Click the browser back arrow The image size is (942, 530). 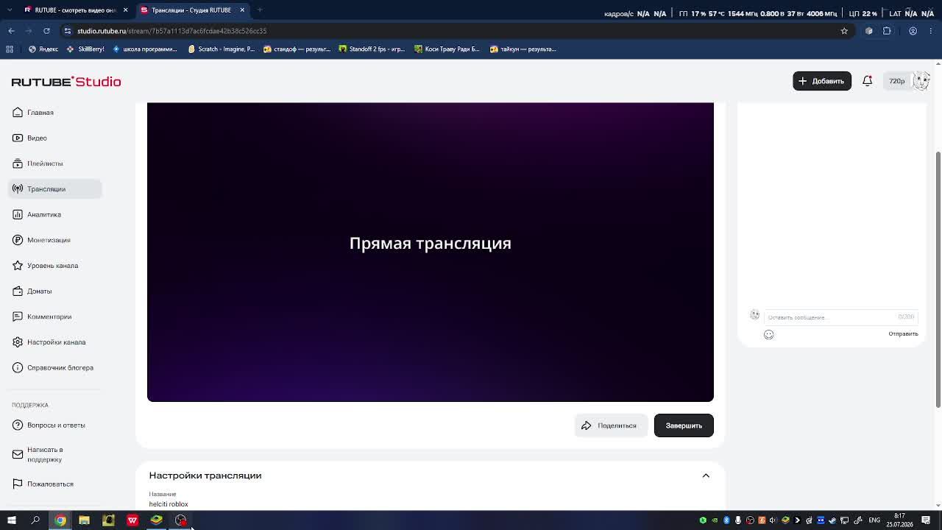point(11,31)
